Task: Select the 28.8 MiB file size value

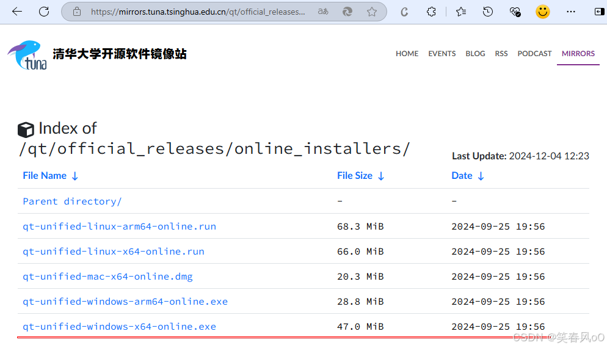Action: (360, 302)
